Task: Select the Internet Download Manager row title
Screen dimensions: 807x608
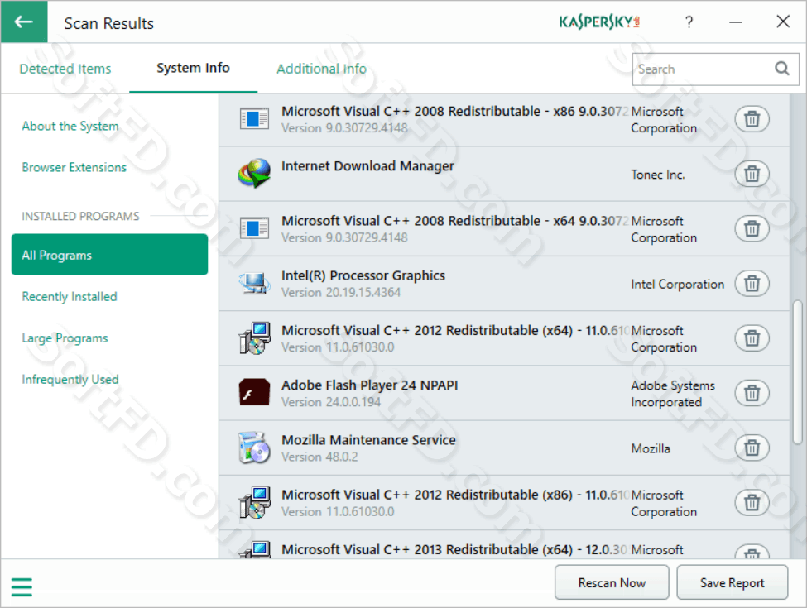Action: click(x=367, y=166)
